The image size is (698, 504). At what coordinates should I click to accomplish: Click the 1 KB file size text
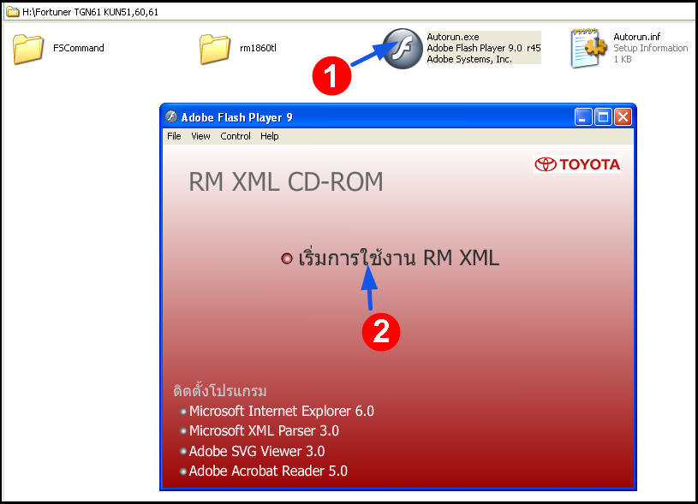coord(623,59)
